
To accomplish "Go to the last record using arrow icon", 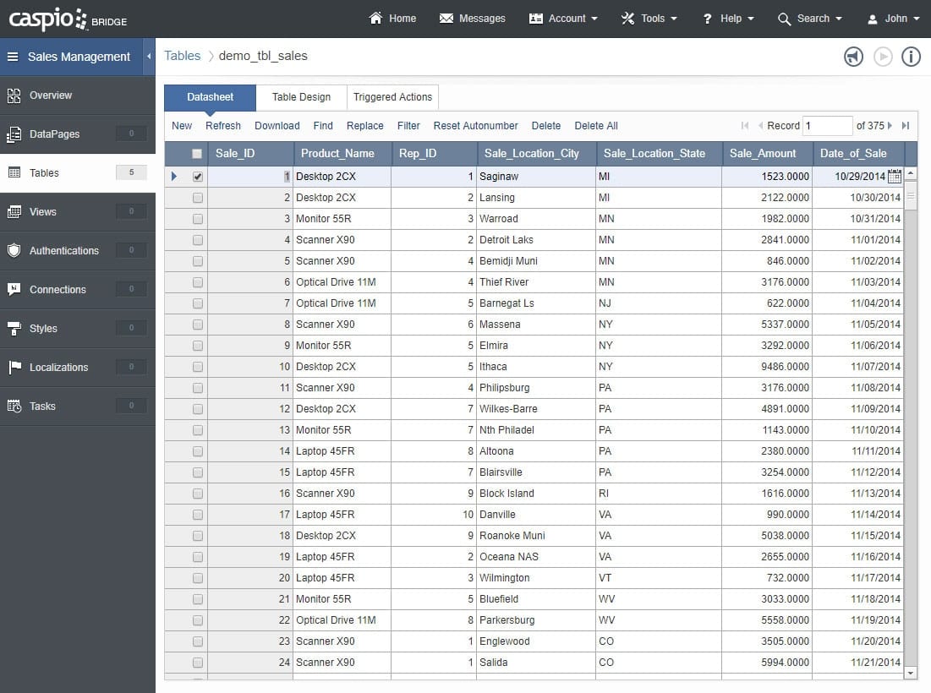I will (906, 126).
